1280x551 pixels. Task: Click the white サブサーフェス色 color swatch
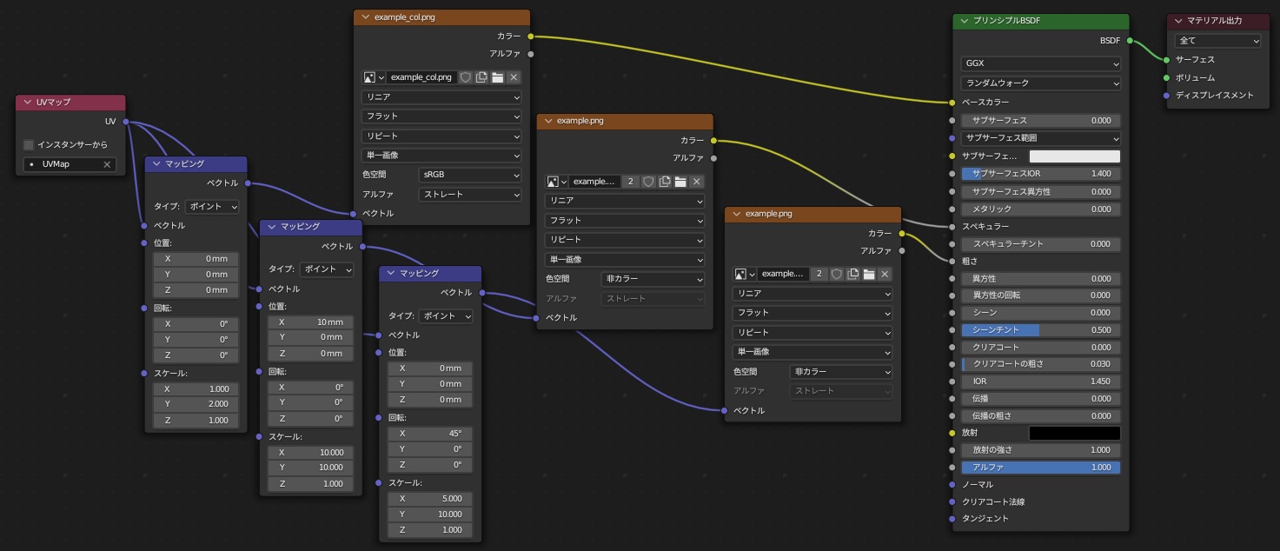tap(1075, 156)
